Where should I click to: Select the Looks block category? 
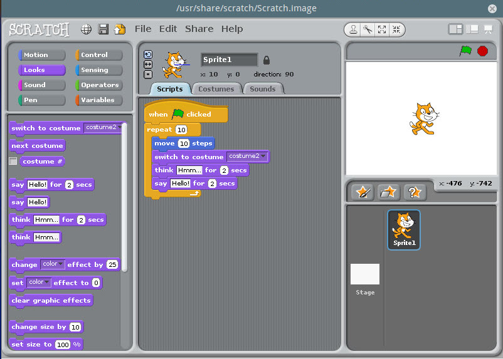click(42, 70)
